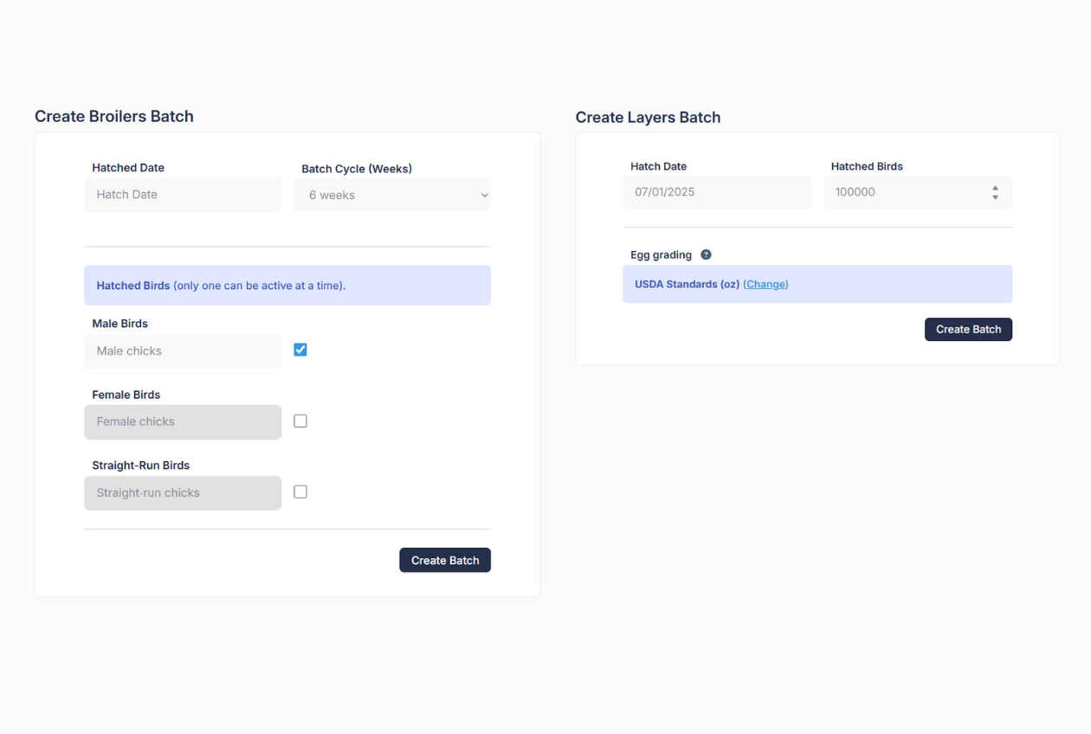The width and height of the screenshot is (1091, 734).
Task: Open the Egg grading help icon
Action: [706, 254]
